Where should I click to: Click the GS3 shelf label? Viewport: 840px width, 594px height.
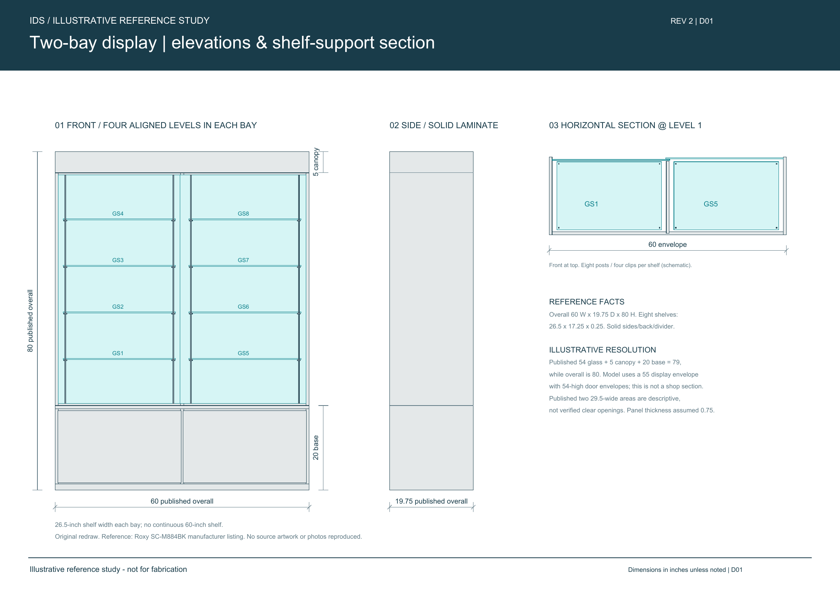[x=118, y=260]
